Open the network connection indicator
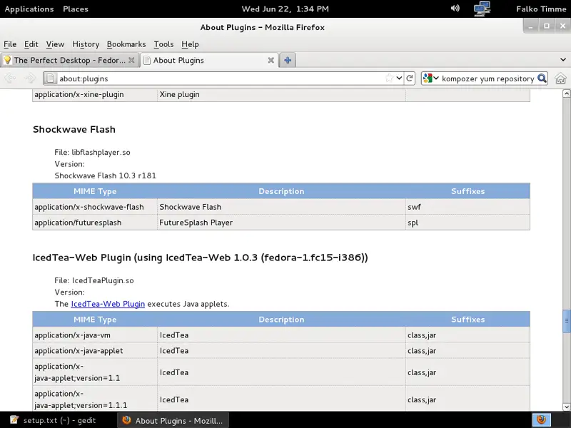This screenshot has height=428, width=571. tap(482, 9)
